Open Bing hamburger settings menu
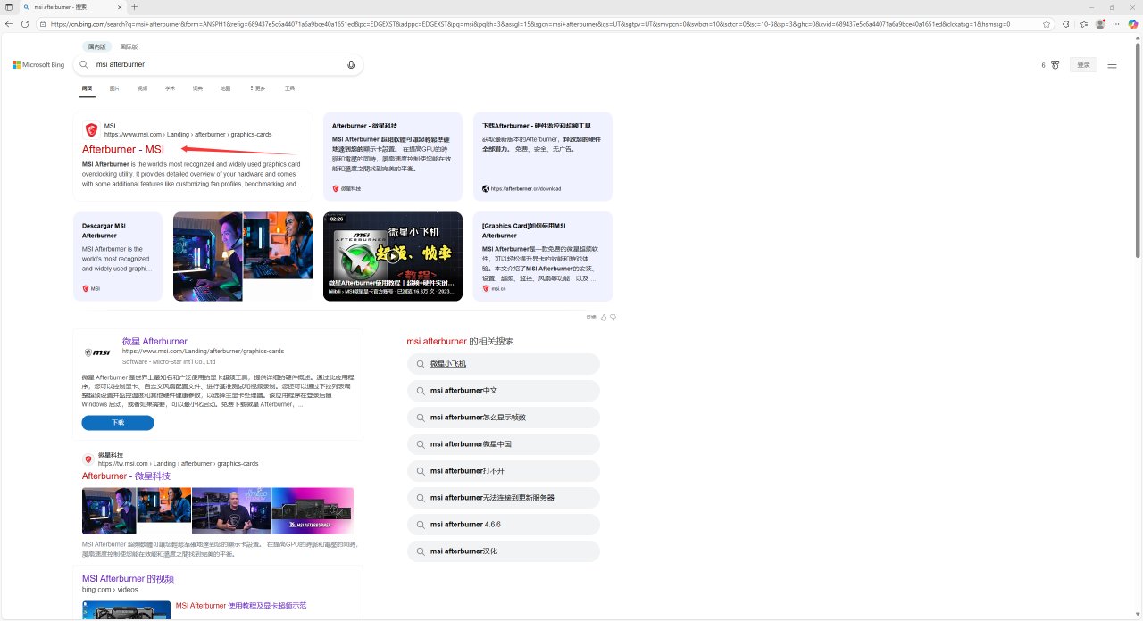This screenshot has width=1143, height=621. point(1112,64)
